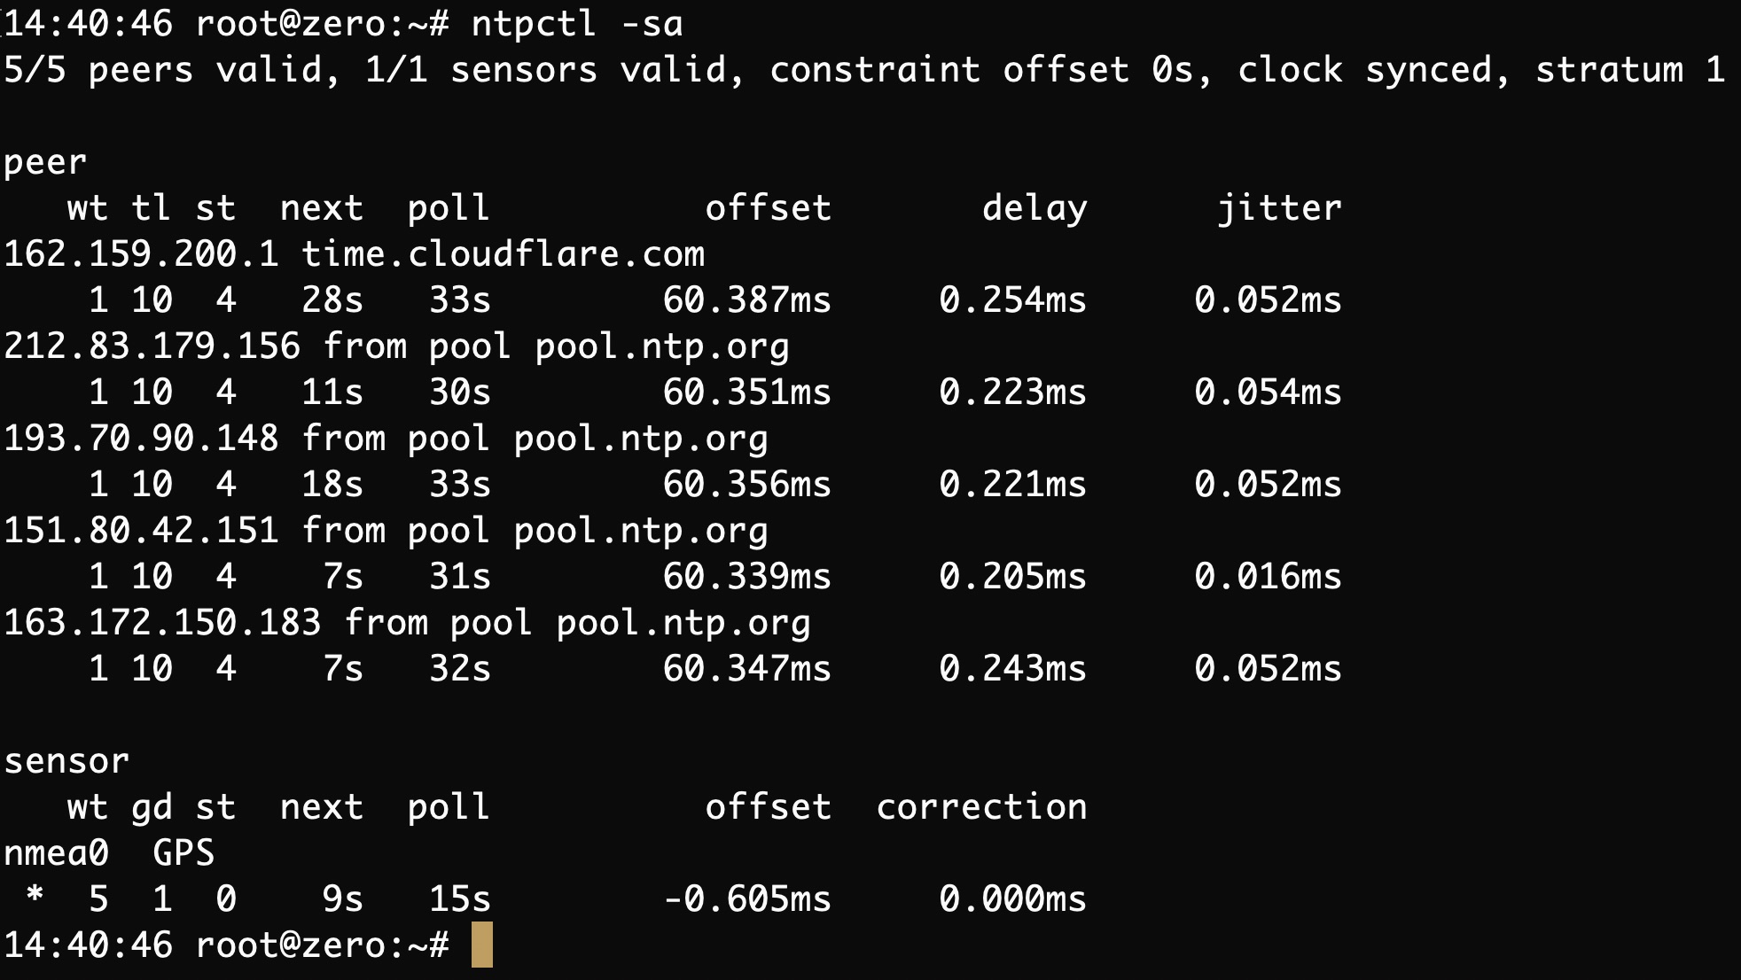Click the IP address 162.159.200.1
Screen dimensions: 1741x980
pyautogui.click(x=141, y=254)
